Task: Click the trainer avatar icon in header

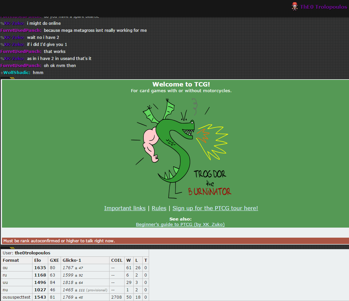Action: pyautogui.click(x=295, y=7)
